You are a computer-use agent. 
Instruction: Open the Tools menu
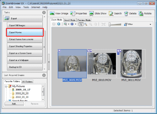pos(26,7)
